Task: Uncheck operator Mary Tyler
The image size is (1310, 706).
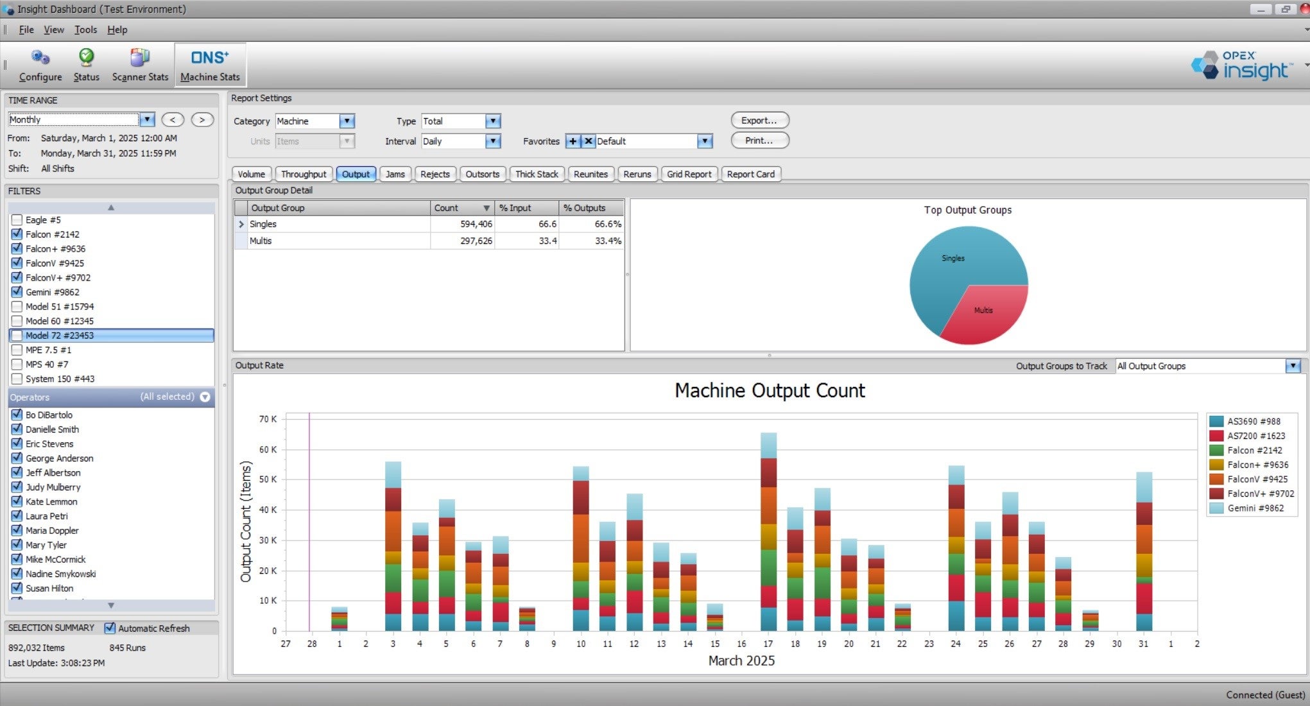Action: click(x=17, y=544)
